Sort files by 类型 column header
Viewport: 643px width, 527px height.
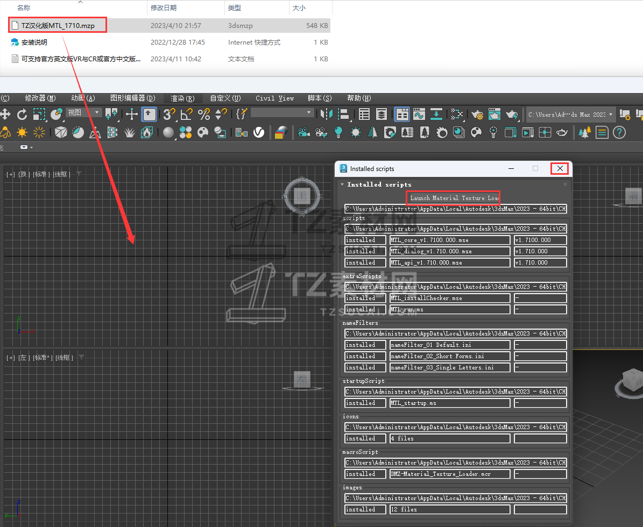click(235, 8)
